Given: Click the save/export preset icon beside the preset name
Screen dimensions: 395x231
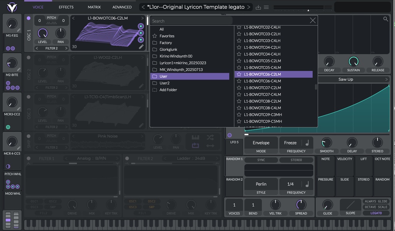Looking at the screenshot, I should (x=259, y=7).
